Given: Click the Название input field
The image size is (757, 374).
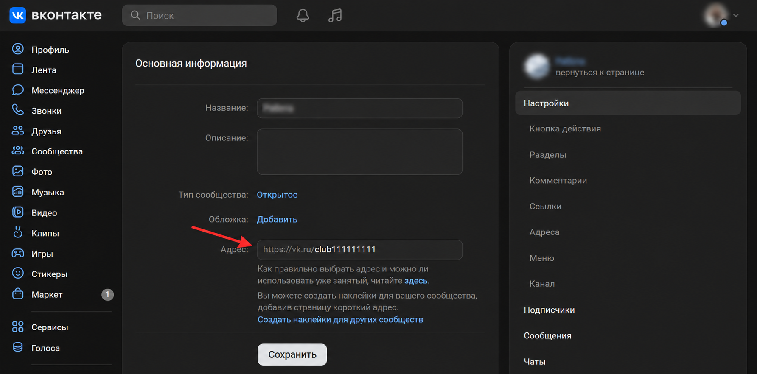Looking at the screenshot, I should 360,108.
